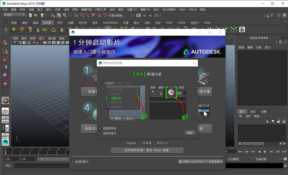Switch to the PaintEffects shelf tab
The image size is (288, 175).
pyautogui.click(x=110, y=23)
